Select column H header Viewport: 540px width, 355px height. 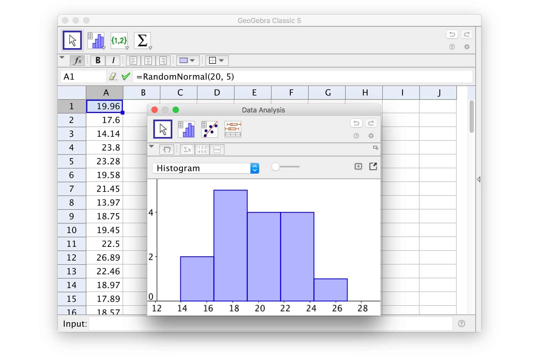click(x=364, y=93)
